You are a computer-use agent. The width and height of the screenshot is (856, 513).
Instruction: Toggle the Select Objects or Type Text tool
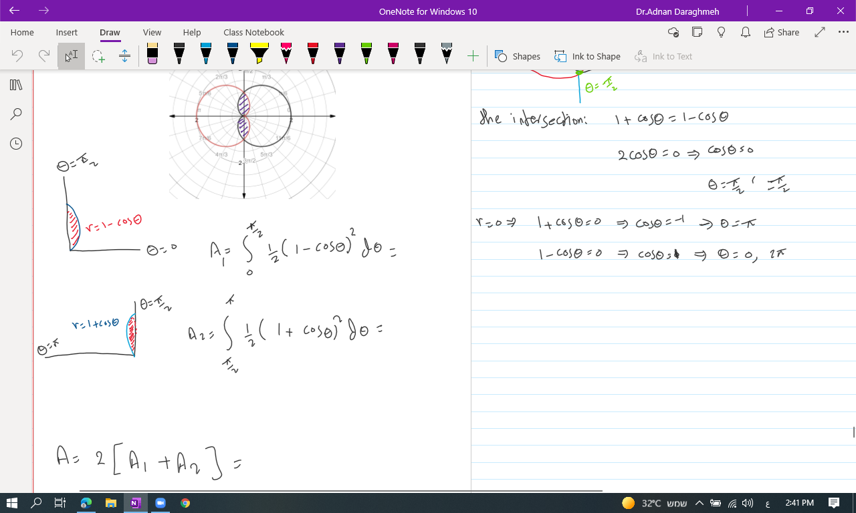coord(71,56)
